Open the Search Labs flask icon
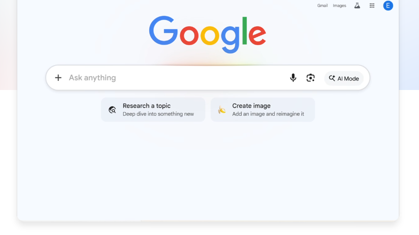The image size is (419, 235). 357,6
